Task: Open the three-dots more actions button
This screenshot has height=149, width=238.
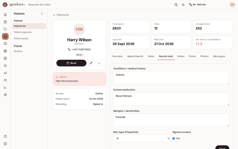Action: 99,63
